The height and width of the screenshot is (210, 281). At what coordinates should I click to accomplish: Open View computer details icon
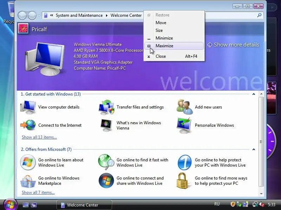click(28, 107)
